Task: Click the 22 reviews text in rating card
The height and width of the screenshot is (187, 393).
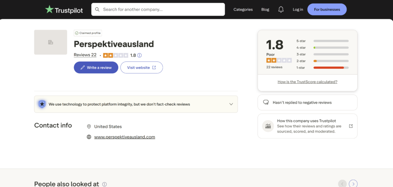Action: (x=274, y=67)
